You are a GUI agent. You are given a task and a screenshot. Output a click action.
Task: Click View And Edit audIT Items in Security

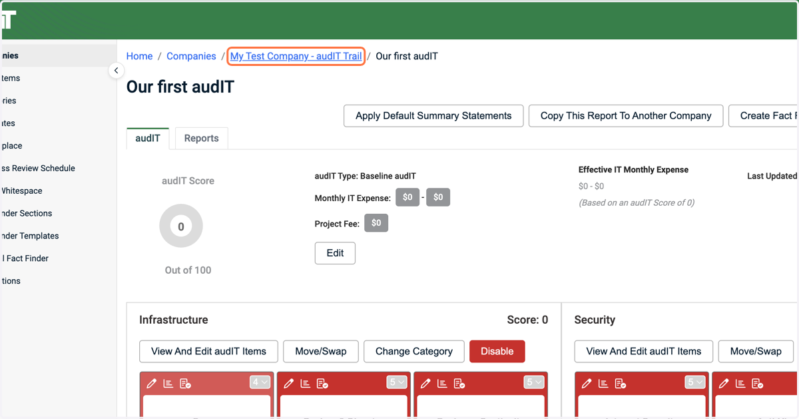[x=644, y=351]
